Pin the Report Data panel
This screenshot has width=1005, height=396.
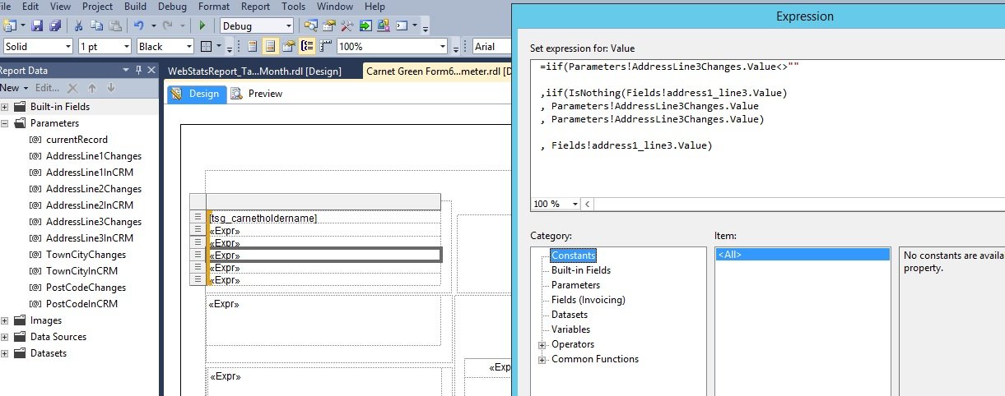pyautogui.click(x=139, y=71)
